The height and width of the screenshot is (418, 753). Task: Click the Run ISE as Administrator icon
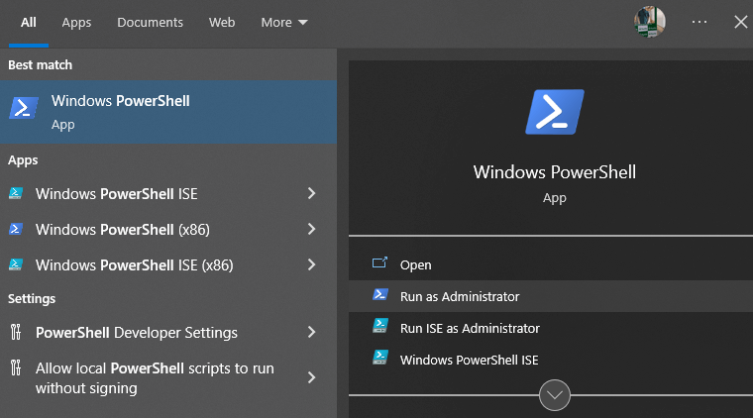click(x=380, y=326)
